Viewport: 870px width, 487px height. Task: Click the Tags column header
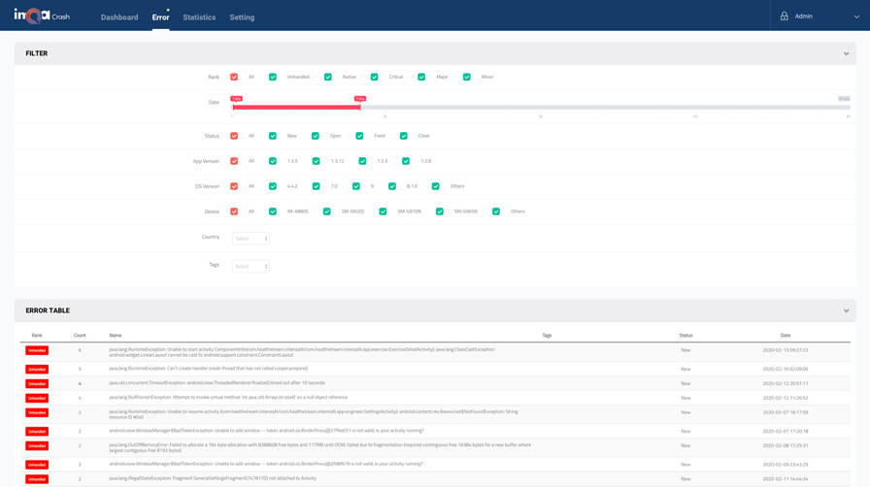click(547, 336)
